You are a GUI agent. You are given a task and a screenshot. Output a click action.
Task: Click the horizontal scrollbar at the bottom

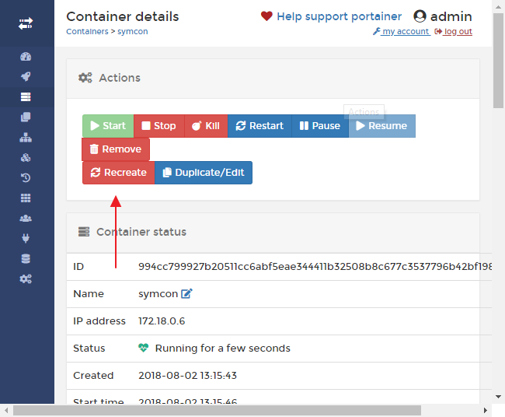[218, 410]
